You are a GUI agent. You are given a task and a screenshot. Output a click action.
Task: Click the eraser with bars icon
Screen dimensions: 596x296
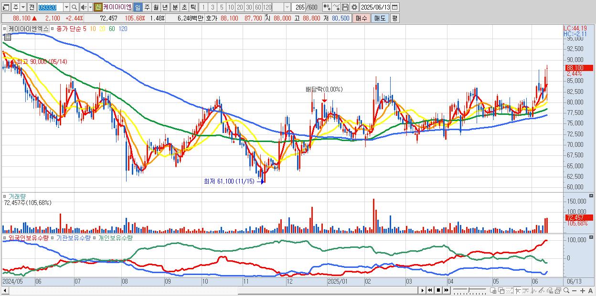click(550, 291)
